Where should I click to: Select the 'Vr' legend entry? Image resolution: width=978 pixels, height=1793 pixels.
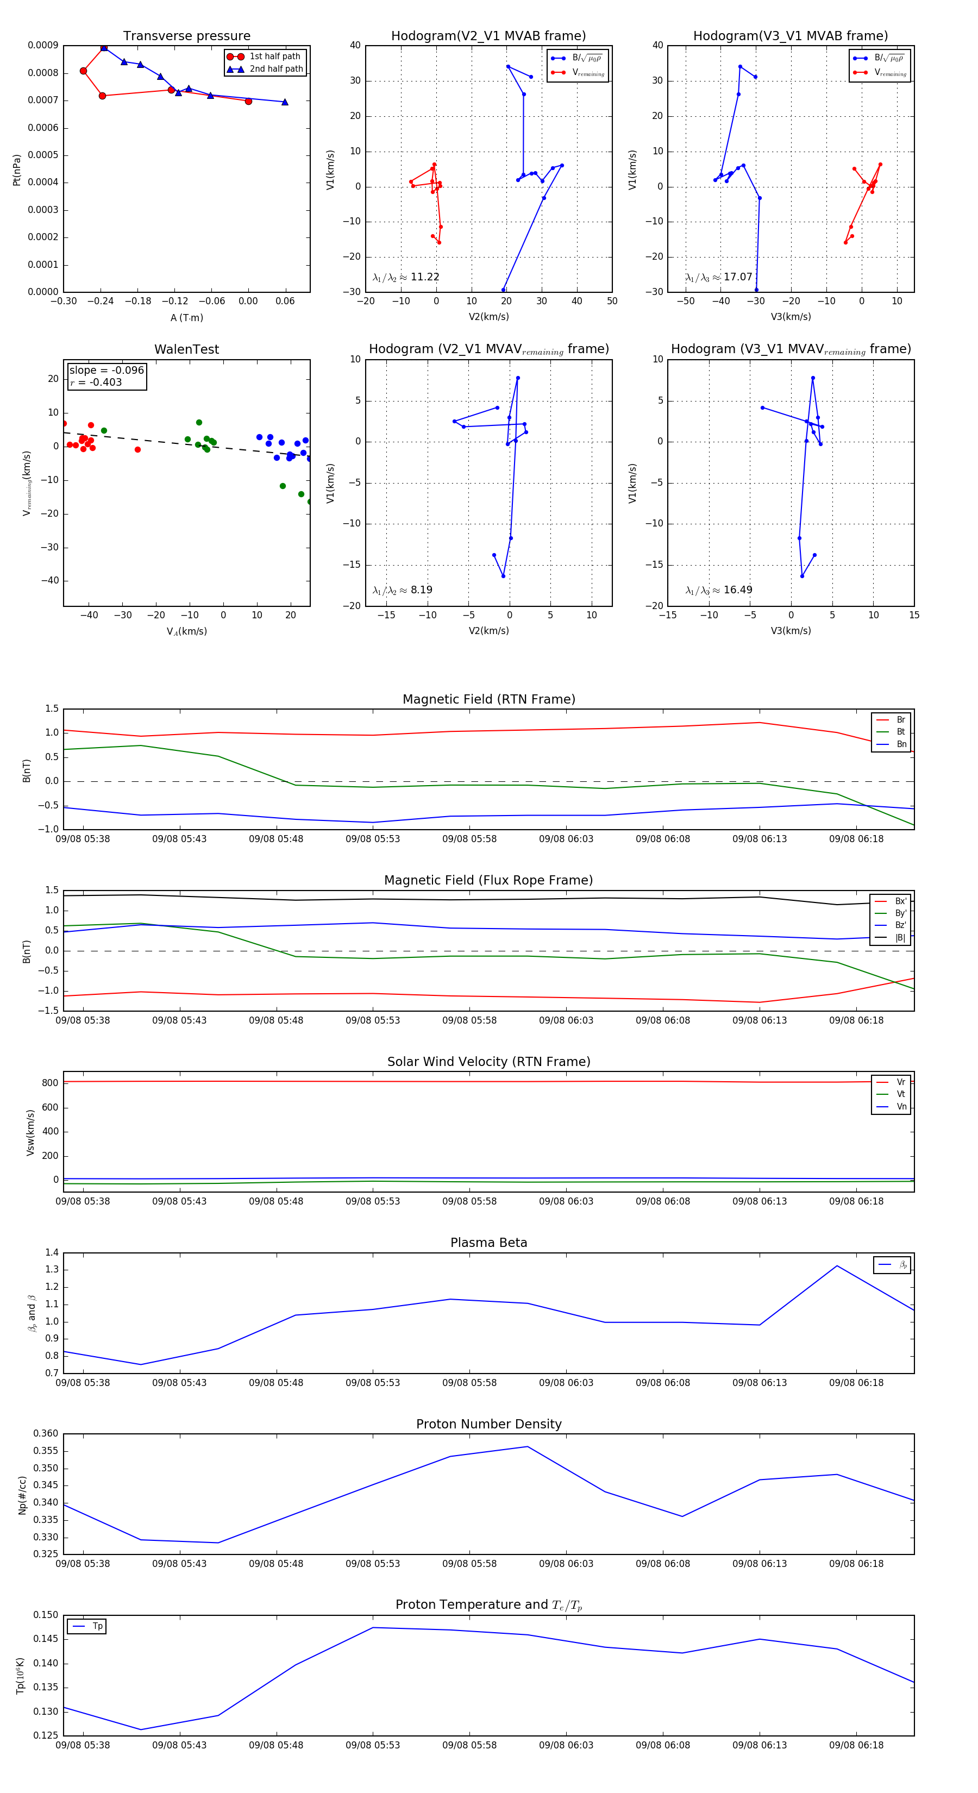coord(891,1082)
